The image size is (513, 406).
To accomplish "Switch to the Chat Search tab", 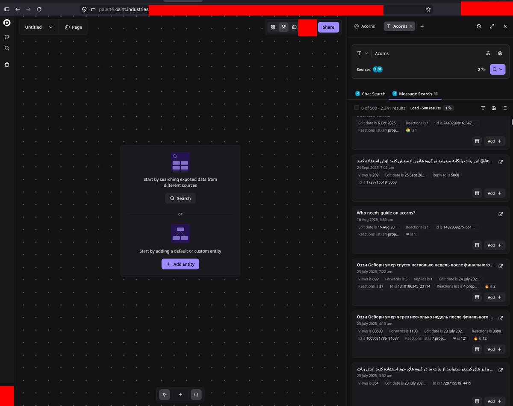I will 370,94.
